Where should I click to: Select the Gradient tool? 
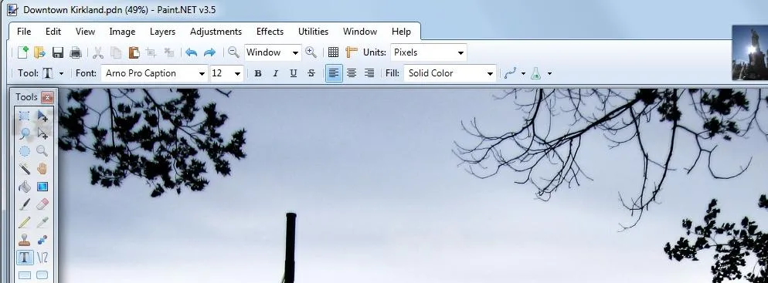(x=42, y=187)
